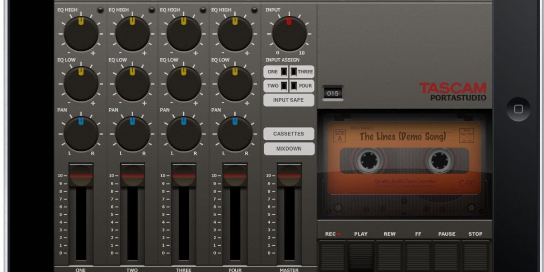Click the channel ONE volume fader handle
544x272 pixels.
point(81,175)
